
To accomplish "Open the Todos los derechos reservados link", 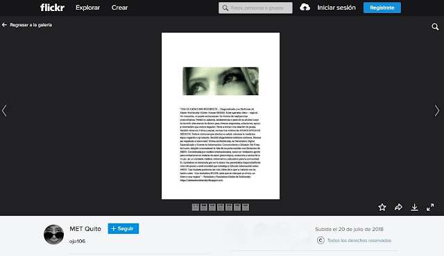I will (x=359, y=241).
